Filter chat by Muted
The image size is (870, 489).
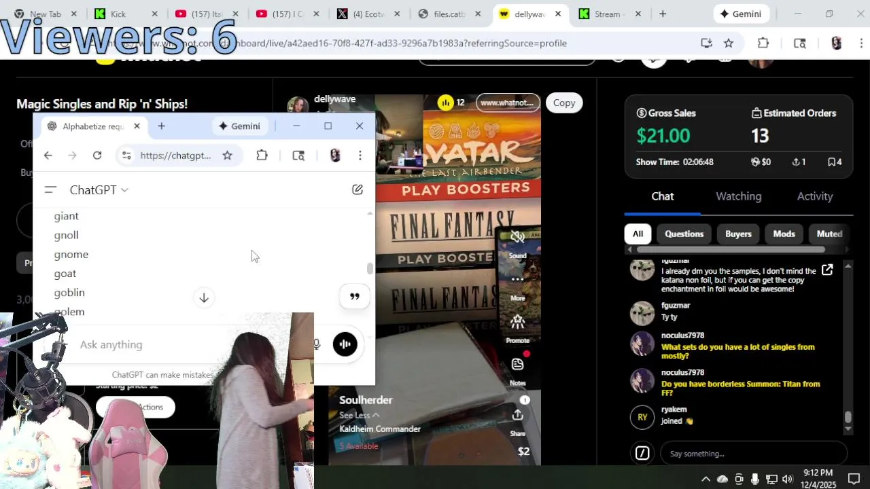coord(829,234)
